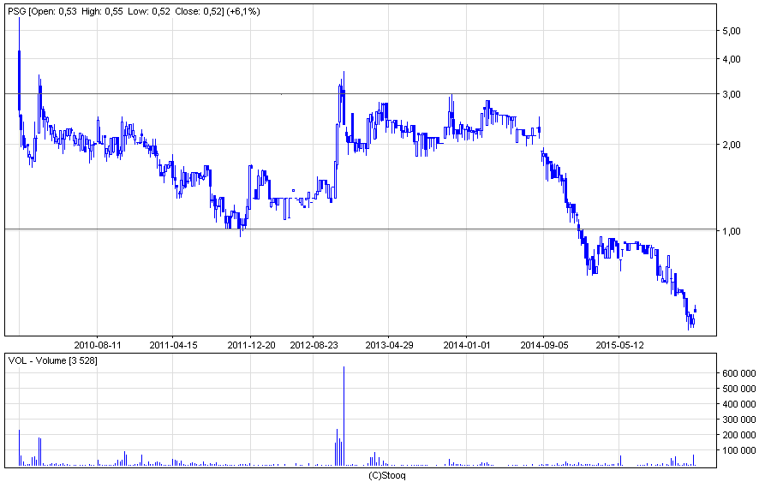
Task: Click the 2015-05-12 date label
Action: [x=619, y=345]
